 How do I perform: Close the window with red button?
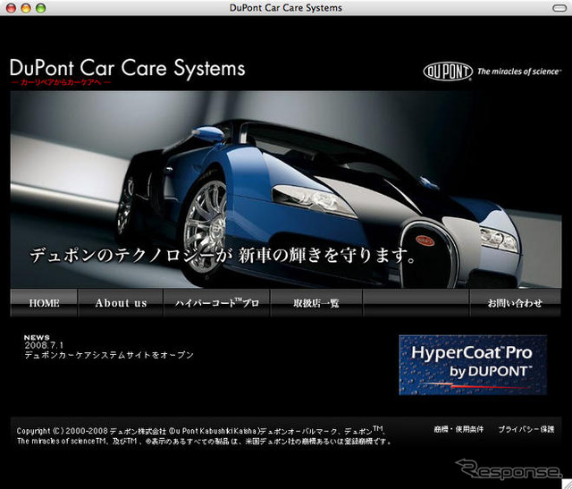[x=12, y=8]
